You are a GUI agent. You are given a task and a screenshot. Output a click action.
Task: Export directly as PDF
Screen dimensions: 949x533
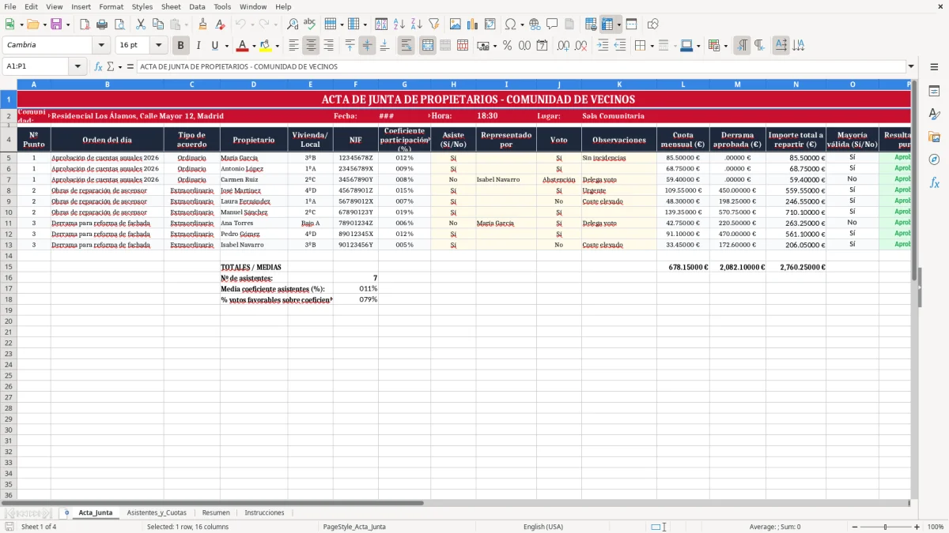tap(84, 24)
